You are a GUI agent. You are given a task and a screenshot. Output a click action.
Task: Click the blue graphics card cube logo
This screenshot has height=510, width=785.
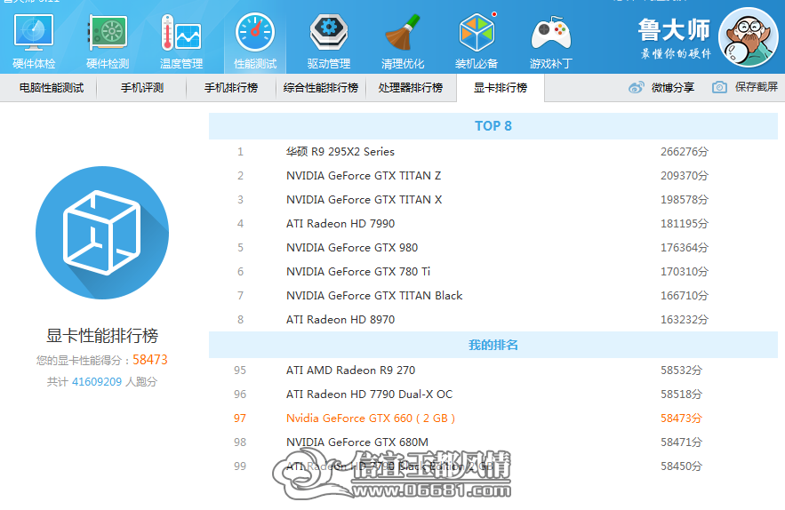coord(102,233)
